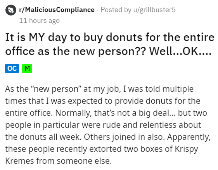Open the post via the word "donuts" in its title
The height and width of the screenshot is (170, 218).
pos(124,38)
